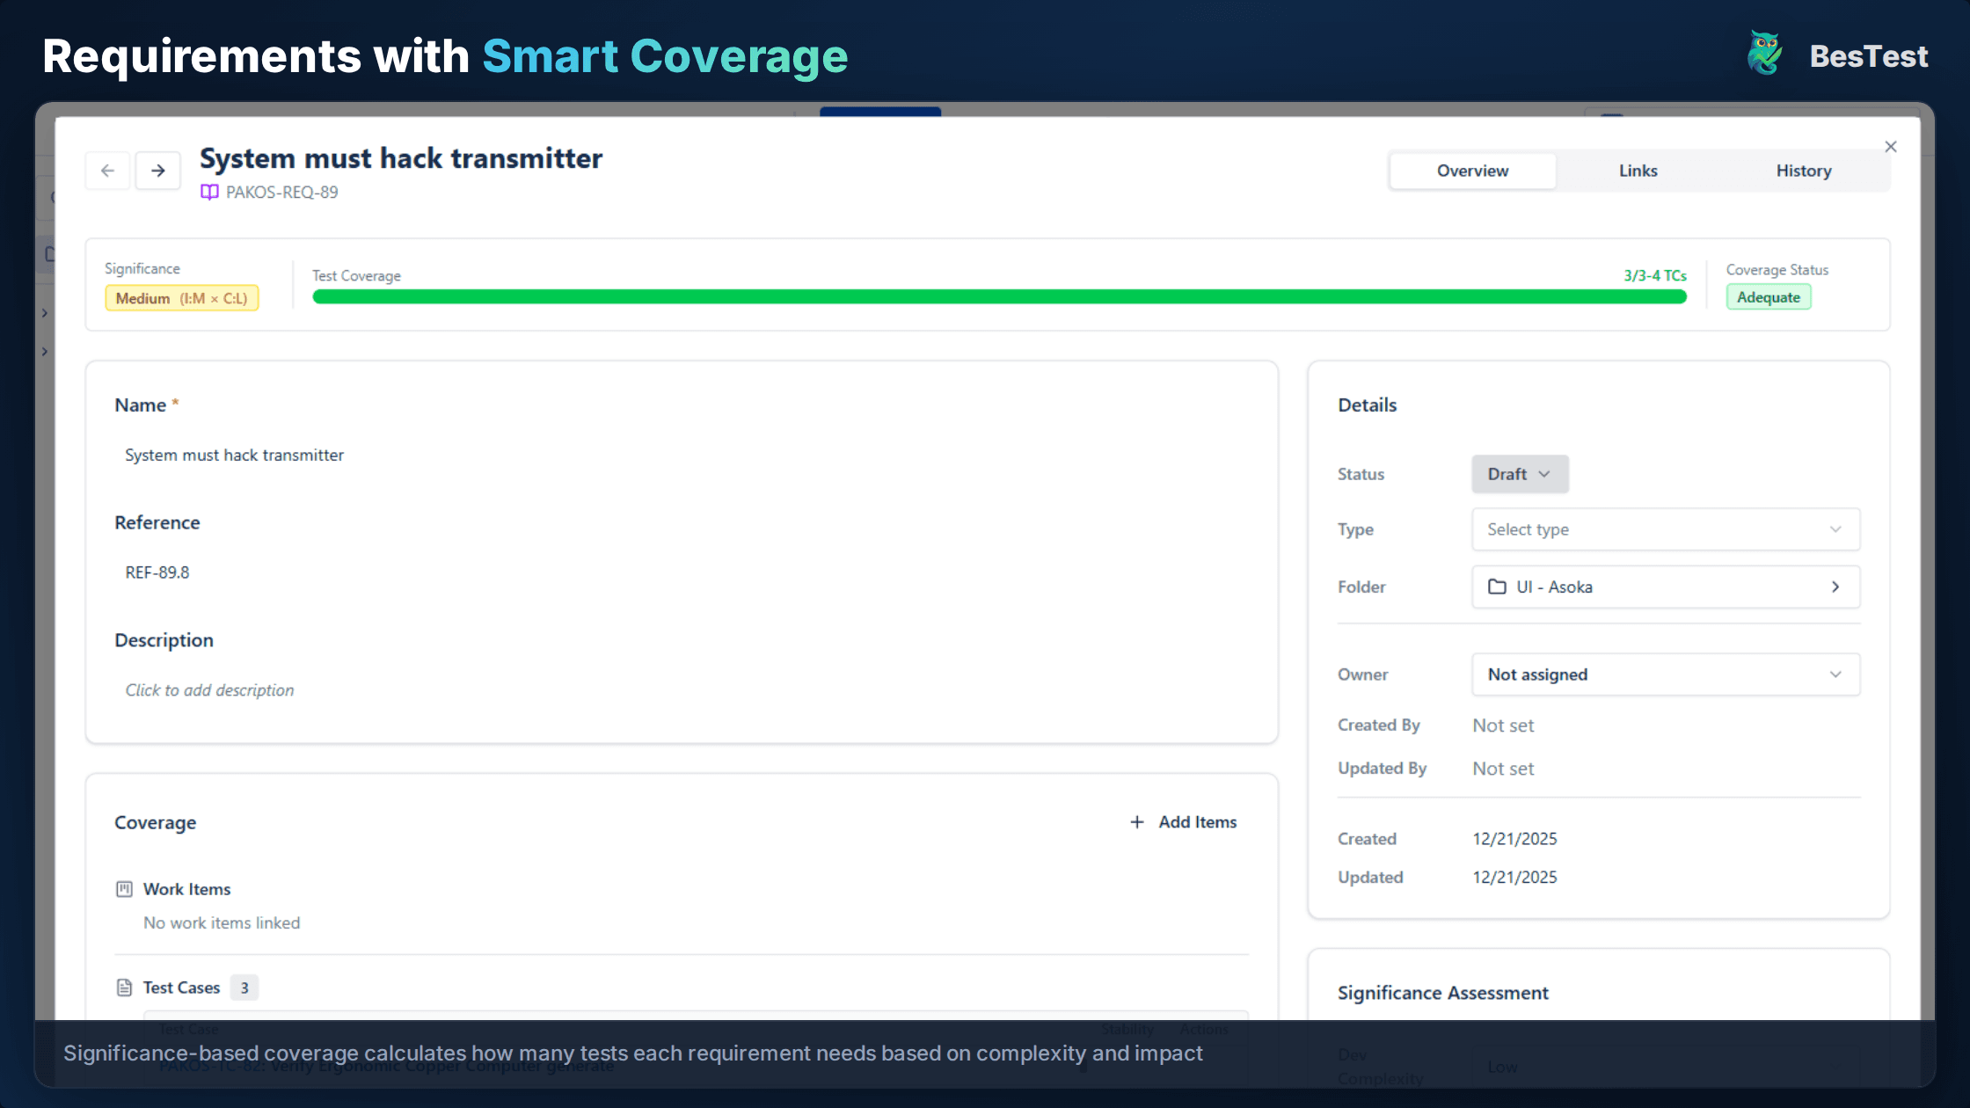The height and width of the screenshot is (1108, 1970).
Task: Click the forward navigation arrow
Action: (158, 171)
